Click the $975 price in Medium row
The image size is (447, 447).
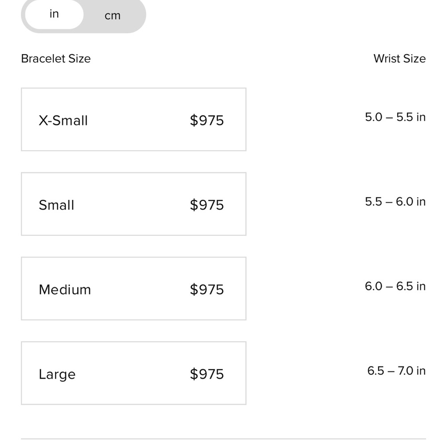(x=207, y=289)
